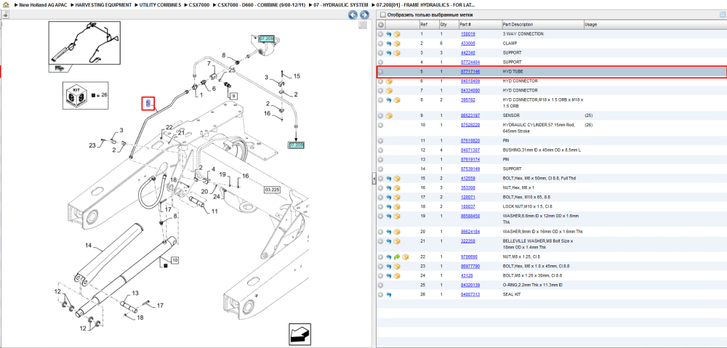Open part number link 9706690

pyautogui.click(x=469, y=256)
